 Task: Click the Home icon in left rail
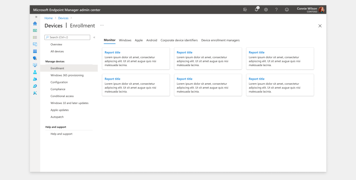35,23
